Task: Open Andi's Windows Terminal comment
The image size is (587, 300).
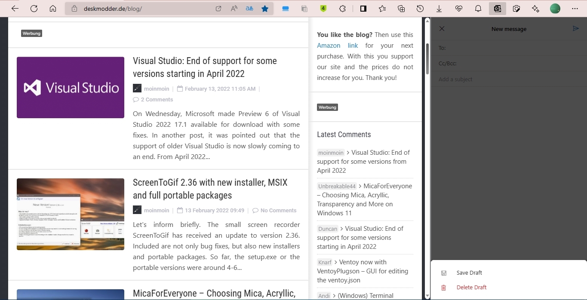Action: [x=355, y=296]
